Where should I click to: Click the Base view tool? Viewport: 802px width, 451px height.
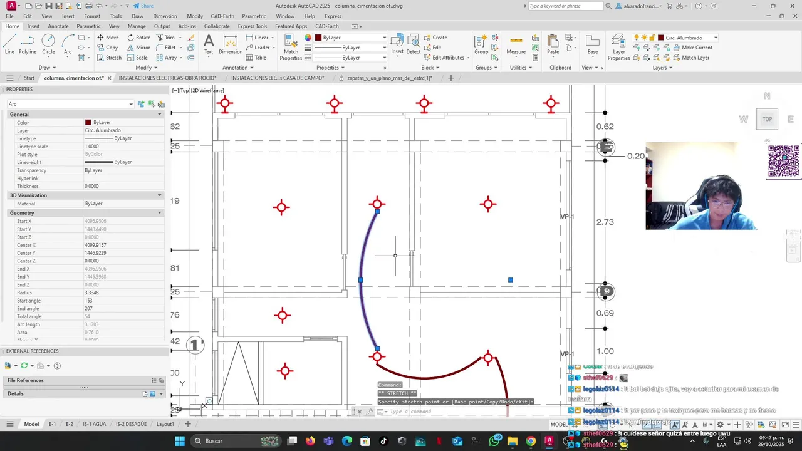(592, 44)
